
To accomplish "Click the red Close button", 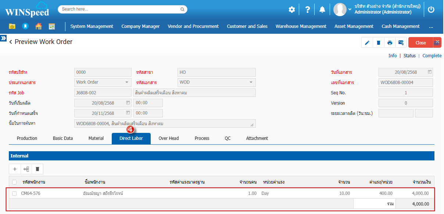I will (x=420, y=43).
